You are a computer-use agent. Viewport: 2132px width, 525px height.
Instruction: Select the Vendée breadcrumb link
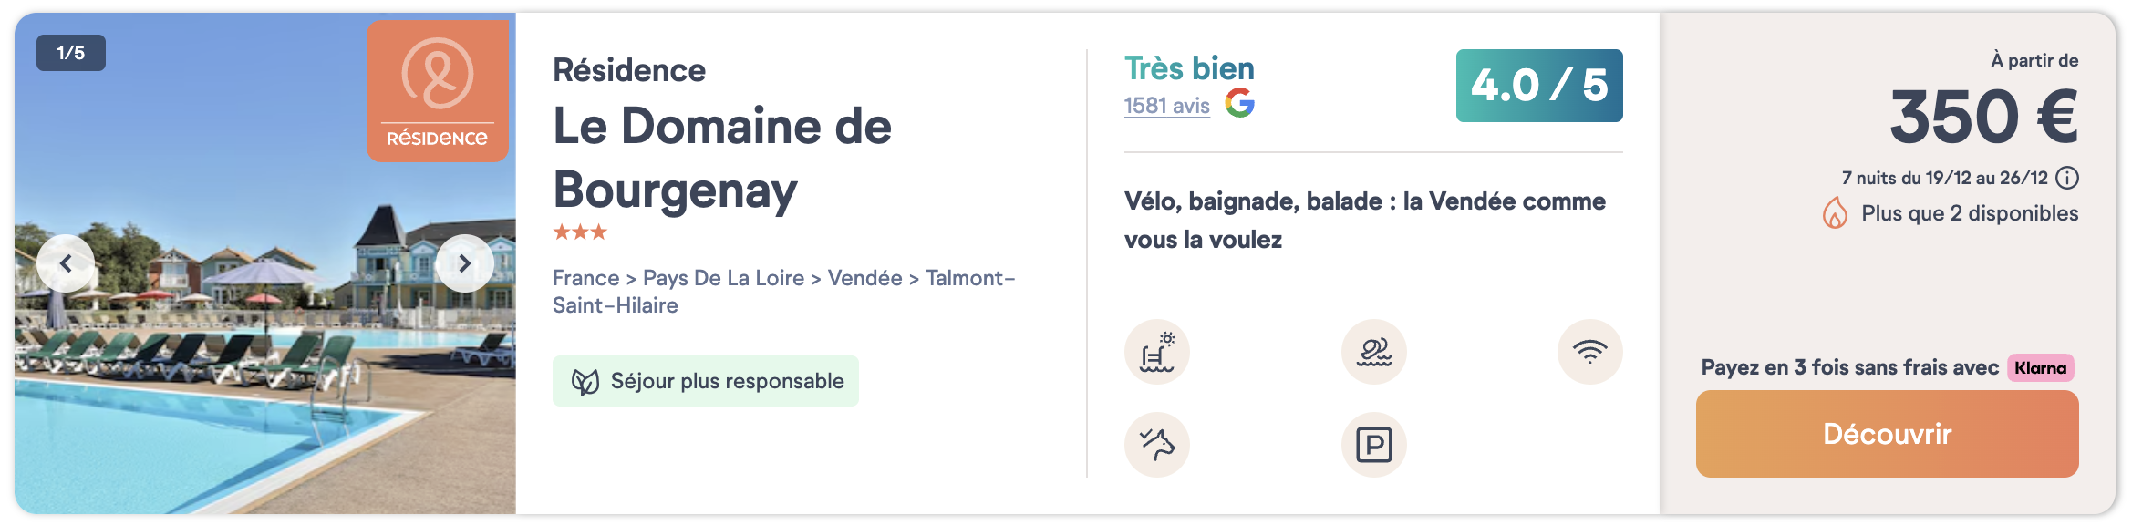[864, 278]
